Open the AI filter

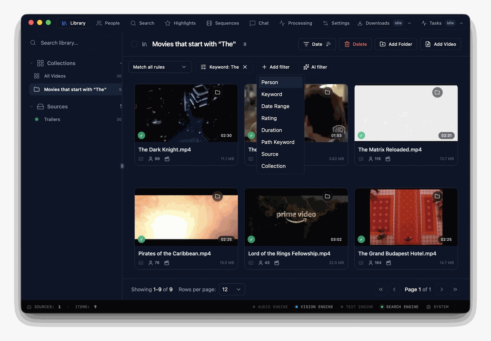pyautogui.click(x=315, y=67)
